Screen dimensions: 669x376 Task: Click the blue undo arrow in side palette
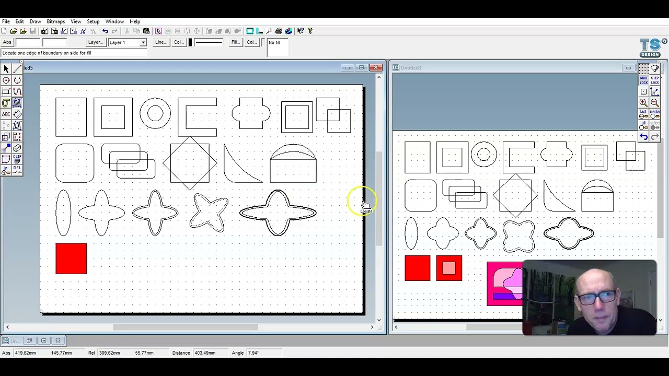[x=643, y=137]
